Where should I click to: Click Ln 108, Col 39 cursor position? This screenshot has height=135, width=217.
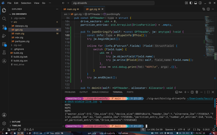[x=155, y=130]
